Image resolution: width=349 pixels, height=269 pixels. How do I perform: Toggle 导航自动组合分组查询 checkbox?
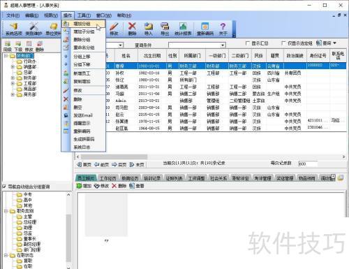[x=4, y=187]
